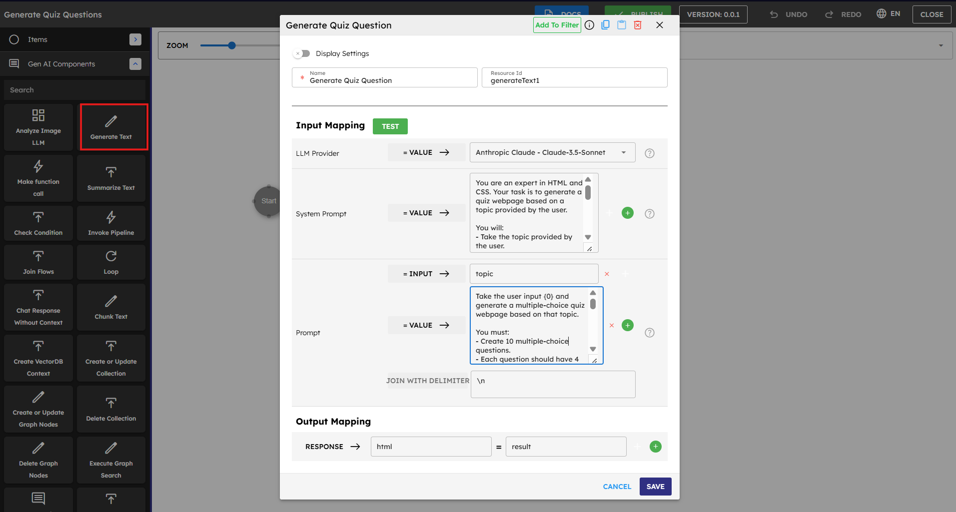Save the Generate Quiz Question settings
The height and width of the screenshot is (512, 956).
tap(655, 487)
